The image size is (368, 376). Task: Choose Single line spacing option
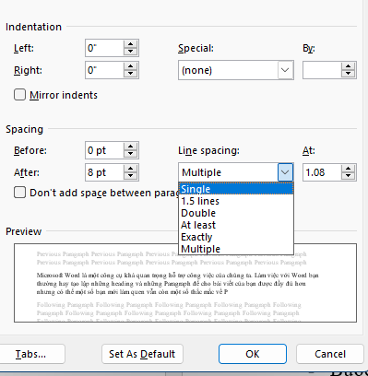click(x=236, y=189)
